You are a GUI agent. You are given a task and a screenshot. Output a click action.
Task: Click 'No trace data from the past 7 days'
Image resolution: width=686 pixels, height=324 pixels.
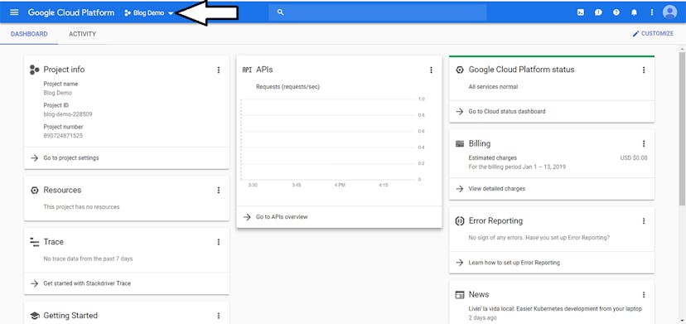tap(88, 259)
